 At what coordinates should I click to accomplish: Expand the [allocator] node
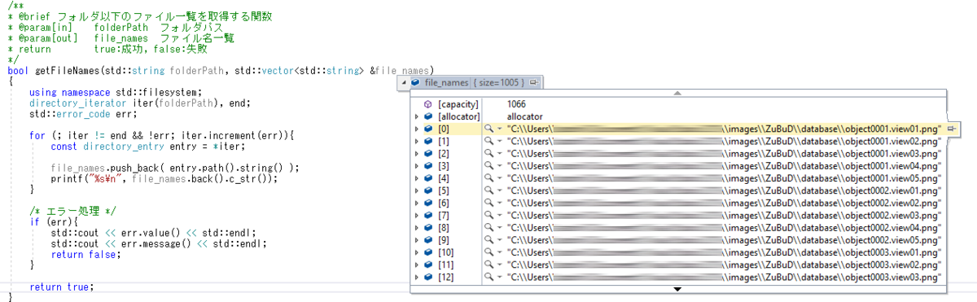point(417,116)
